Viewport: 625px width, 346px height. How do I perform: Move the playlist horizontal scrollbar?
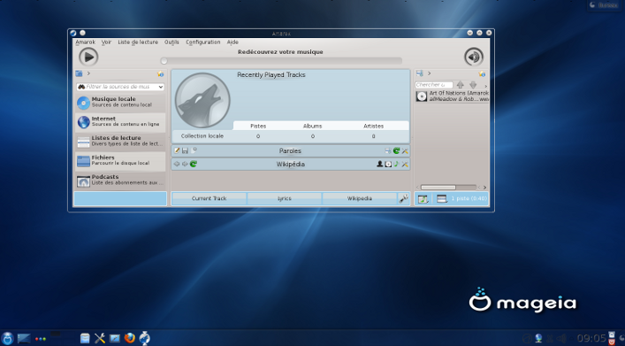click(x=438, y=188)
